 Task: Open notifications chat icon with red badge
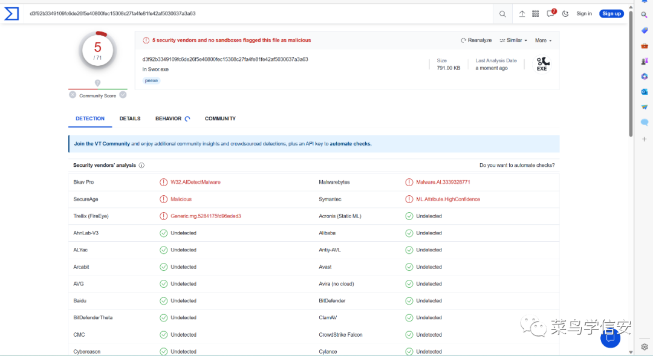[551, 13]
